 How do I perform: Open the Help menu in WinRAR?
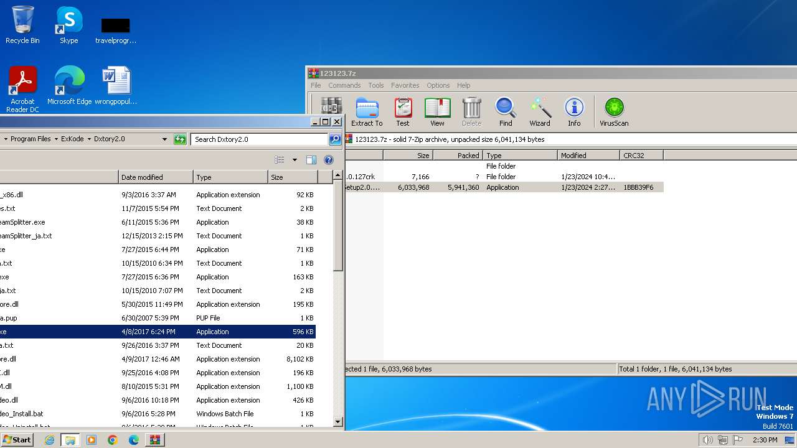[x=463, y=85]
